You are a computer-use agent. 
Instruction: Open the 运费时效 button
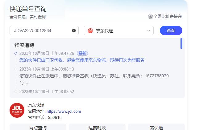pos(97,127)
